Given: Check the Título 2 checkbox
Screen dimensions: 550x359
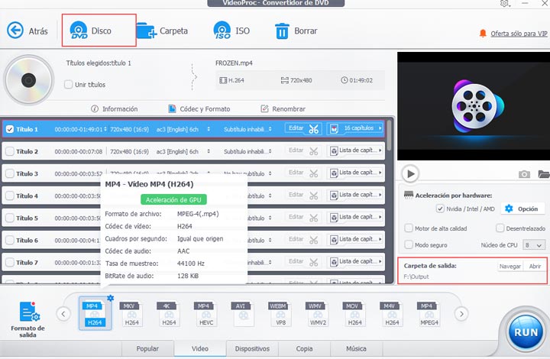Looking at the screenshot, I should tap(10, 151).
